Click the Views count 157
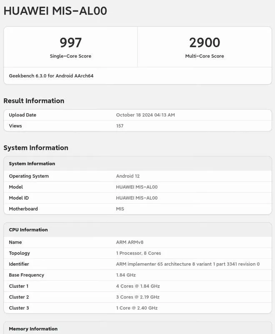 pos(120,126)
